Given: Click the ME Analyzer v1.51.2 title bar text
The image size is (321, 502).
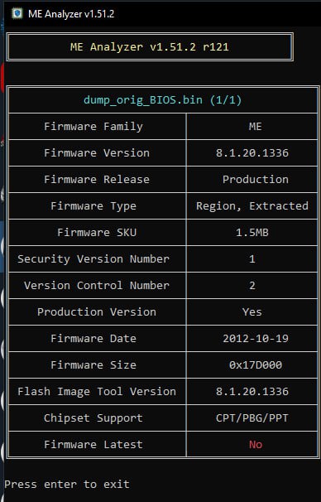Looking at the screenshot, I should coord(71,14).
